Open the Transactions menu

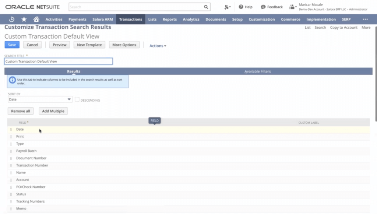coord(130,19)
